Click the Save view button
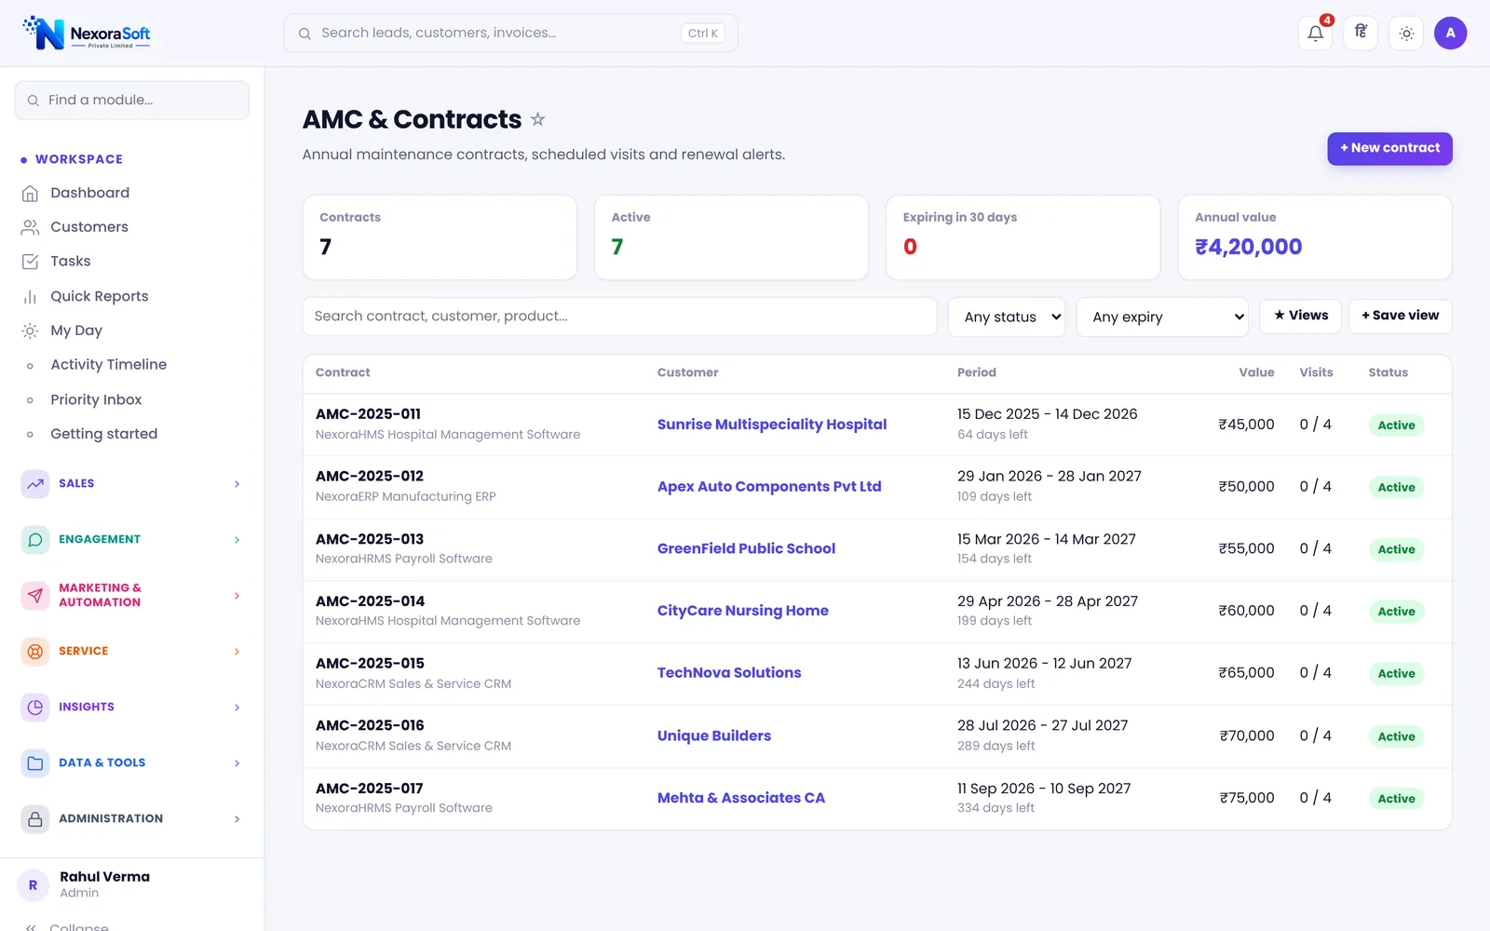 click(x=1400, y=316)
